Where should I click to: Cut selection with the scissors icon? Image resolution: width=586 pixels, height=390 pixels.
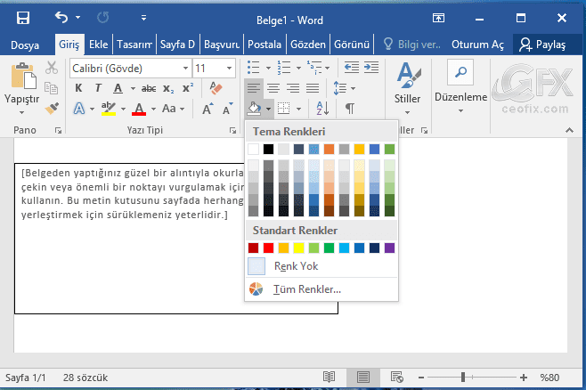pyautogui.click(x=51, y=68)
